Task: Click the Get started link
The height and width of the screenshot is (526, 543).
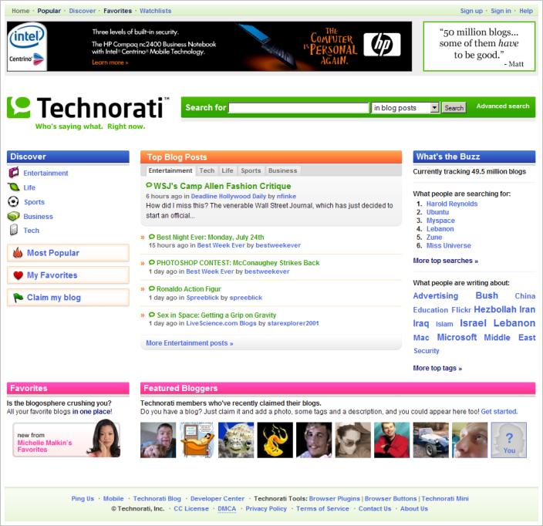Action: 499,411
